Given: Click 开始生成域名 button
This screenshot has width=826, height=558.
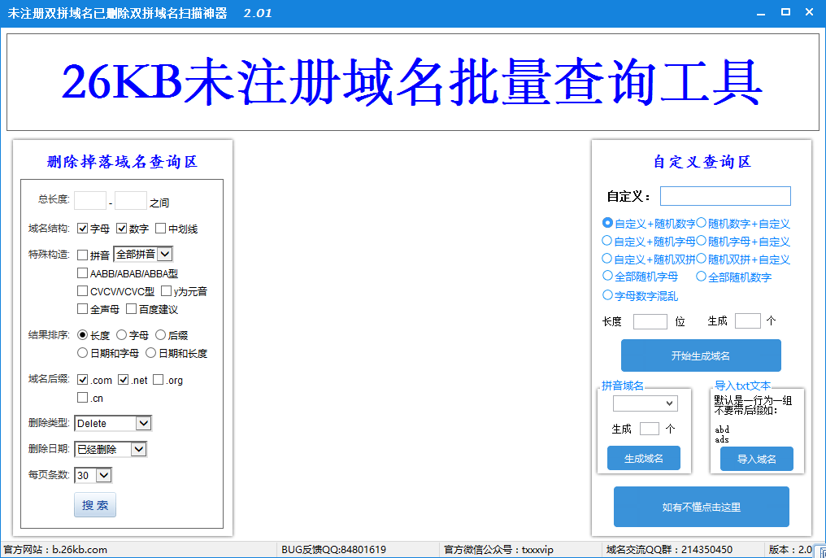Looking at the screenshot, I should point(701,355).
